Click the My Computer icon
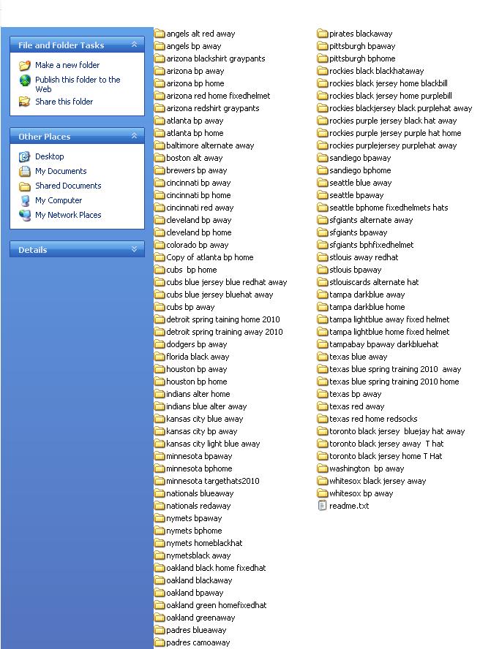480x649 pixels. (x=25, y=201)
